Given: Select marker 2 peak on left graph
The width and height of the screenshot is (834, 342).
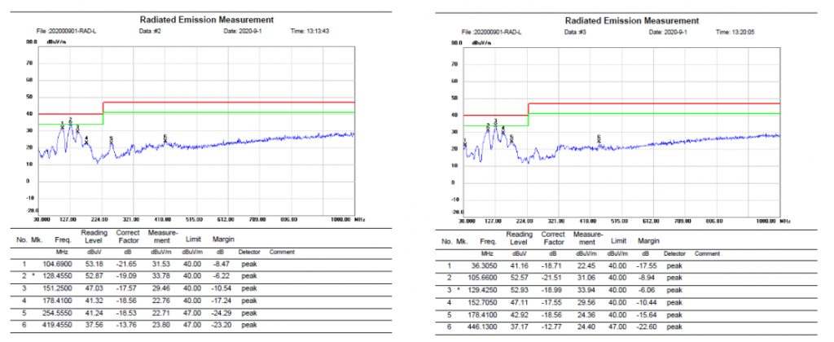Looking at the screenshot, I should pyautogui.click(x=70, y=121).
